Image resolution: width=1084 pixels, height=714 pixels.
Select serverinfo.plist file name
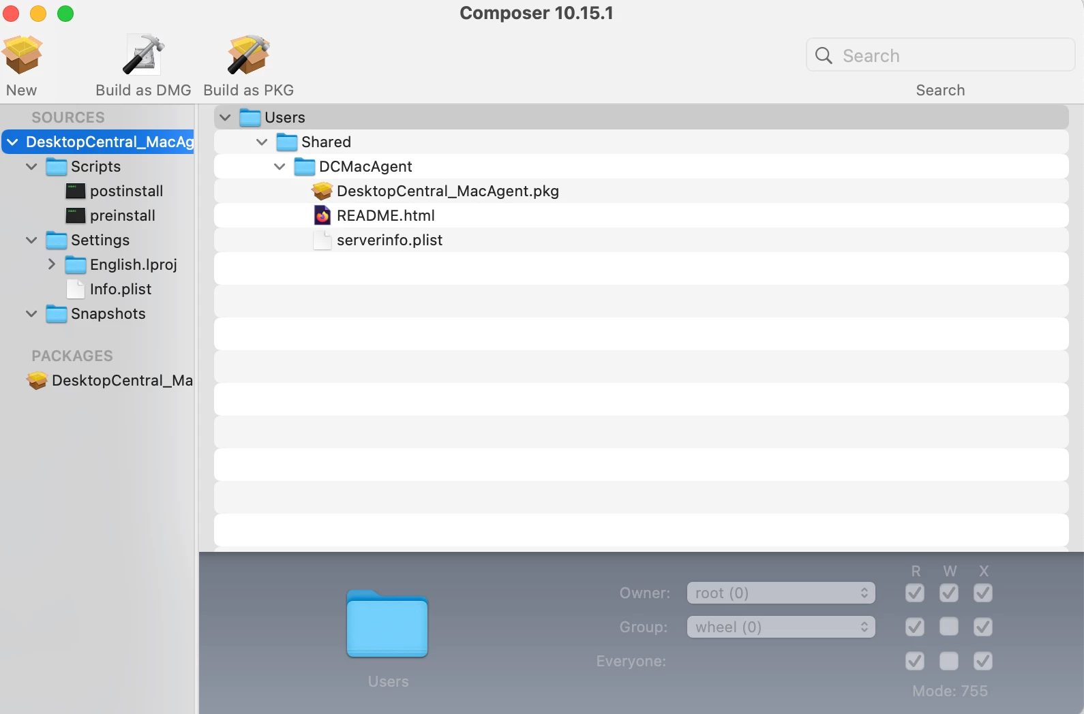coord(390,240)
